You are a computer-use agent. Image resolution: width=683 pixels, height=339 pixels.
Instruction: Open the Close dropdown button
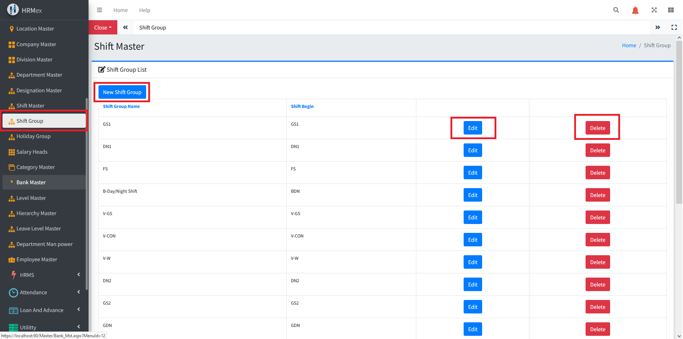[103, 27]
